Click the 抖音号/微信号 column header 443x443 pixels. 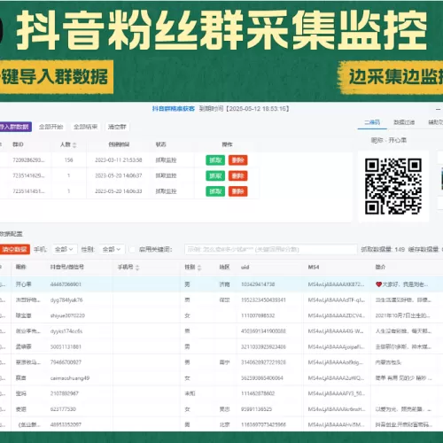tap(67, 267)
